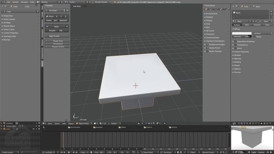The width and height of the screenshot is (274, 154).
Task: Expand the Vertex Colors panel
Action: tap(9, 30)
